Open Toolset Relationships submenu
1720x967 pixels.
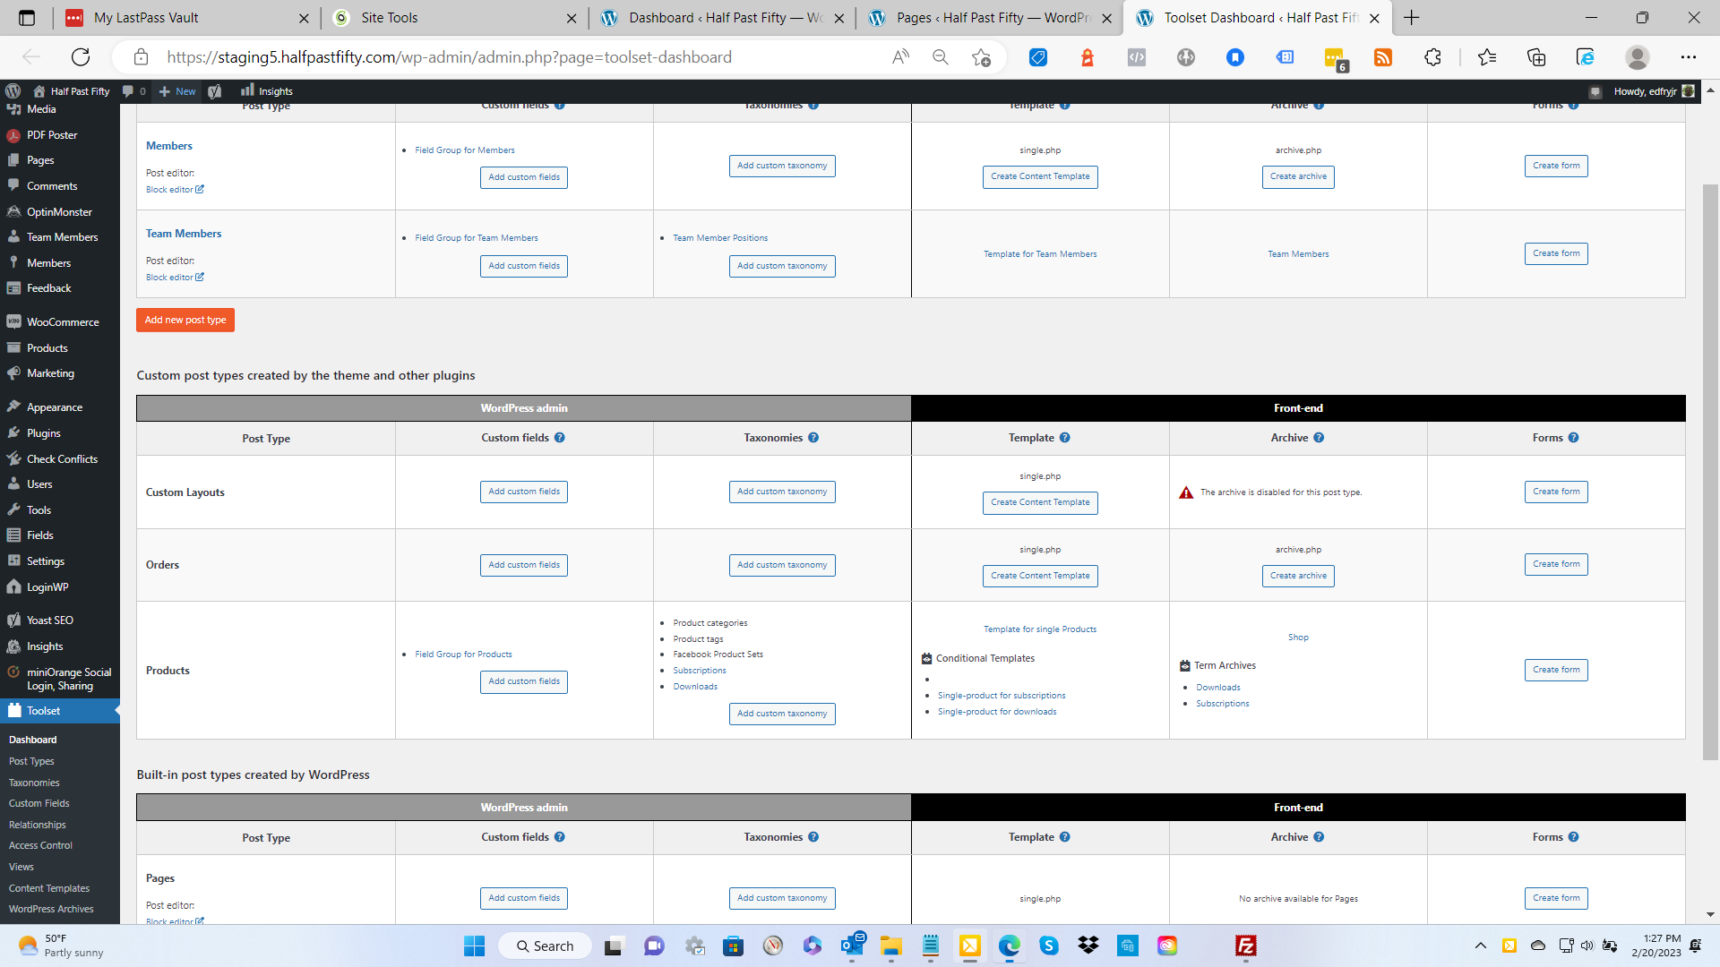(38, 825)
